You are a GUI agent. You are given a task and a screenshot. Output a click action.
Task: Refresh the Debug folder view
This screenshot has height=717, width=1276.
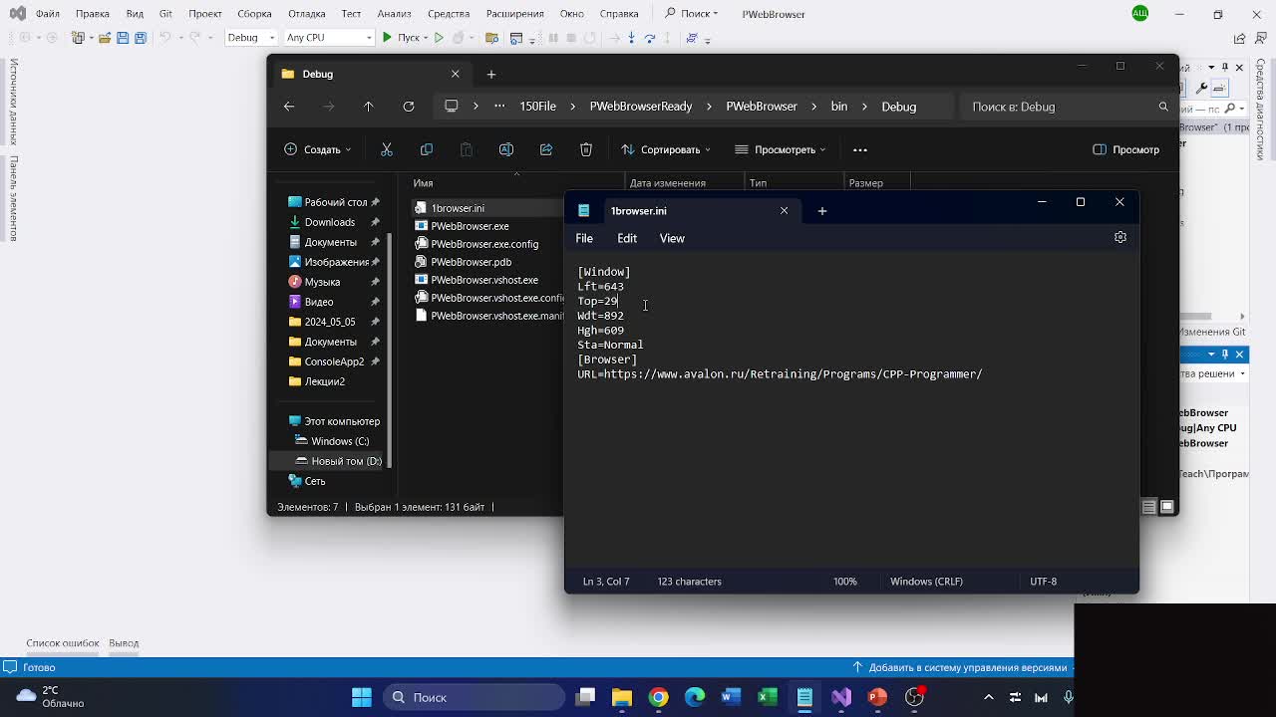click(x=409, y=107)
